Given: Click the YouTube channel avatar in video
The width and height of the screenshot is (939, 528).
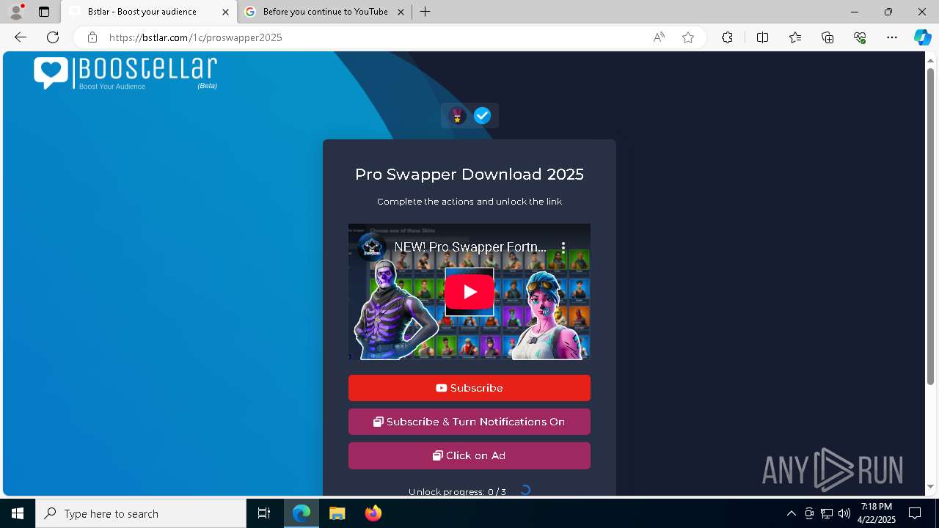Looking at the screenshot, I should click(x=372, y=247).
